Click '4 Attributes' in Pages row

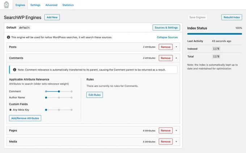(149, 131)
